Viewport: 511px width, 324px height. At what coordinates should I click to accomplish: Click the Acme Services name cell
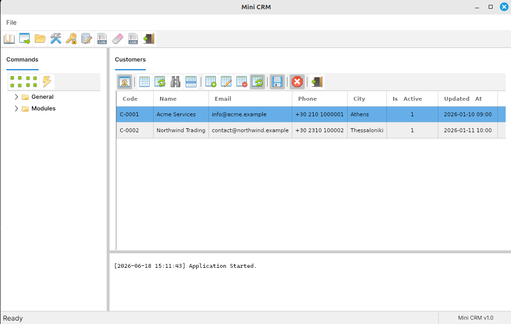(181, 114)
